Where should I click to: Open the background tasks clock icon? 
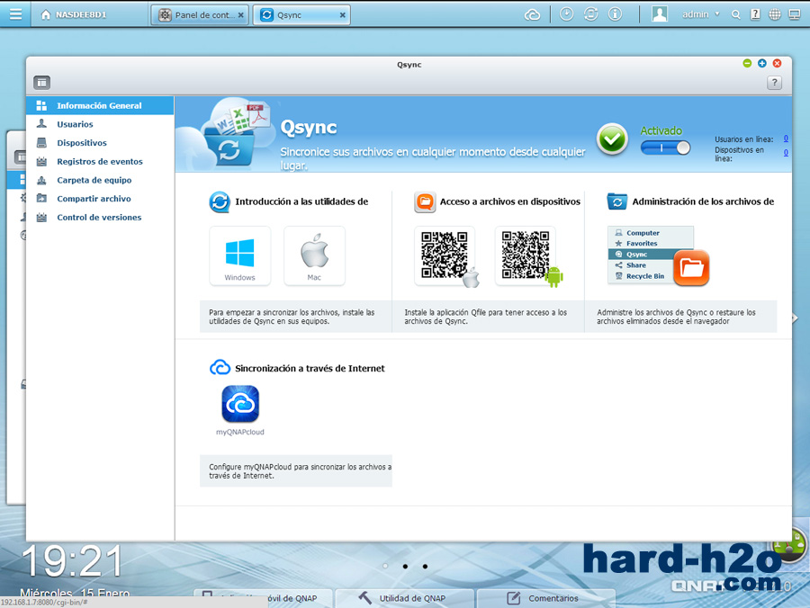pos(566,14)
